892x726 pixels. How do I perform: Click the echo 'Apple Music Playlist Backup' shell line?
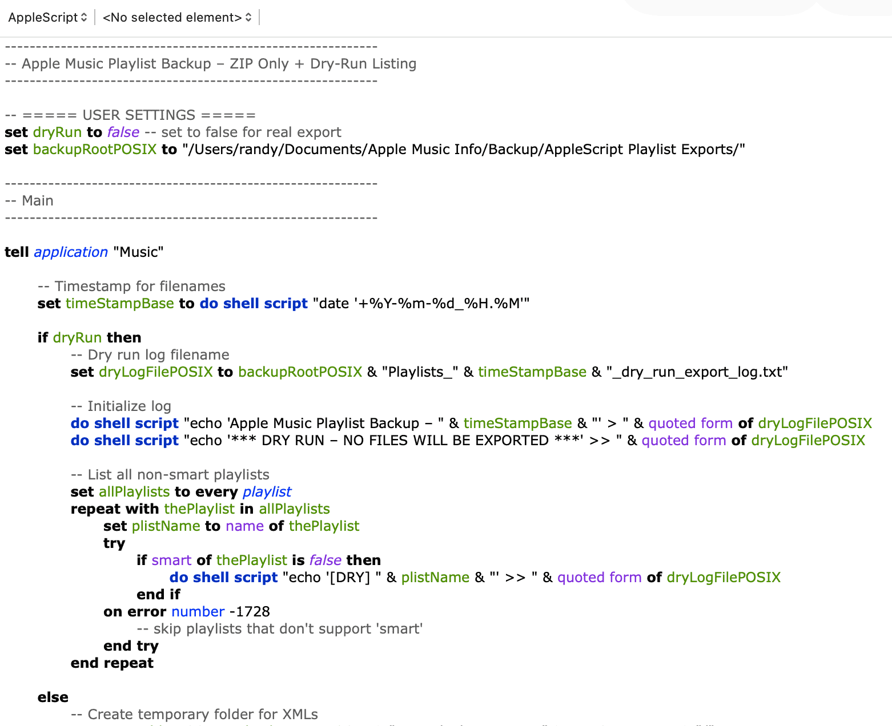click(472, 423)
